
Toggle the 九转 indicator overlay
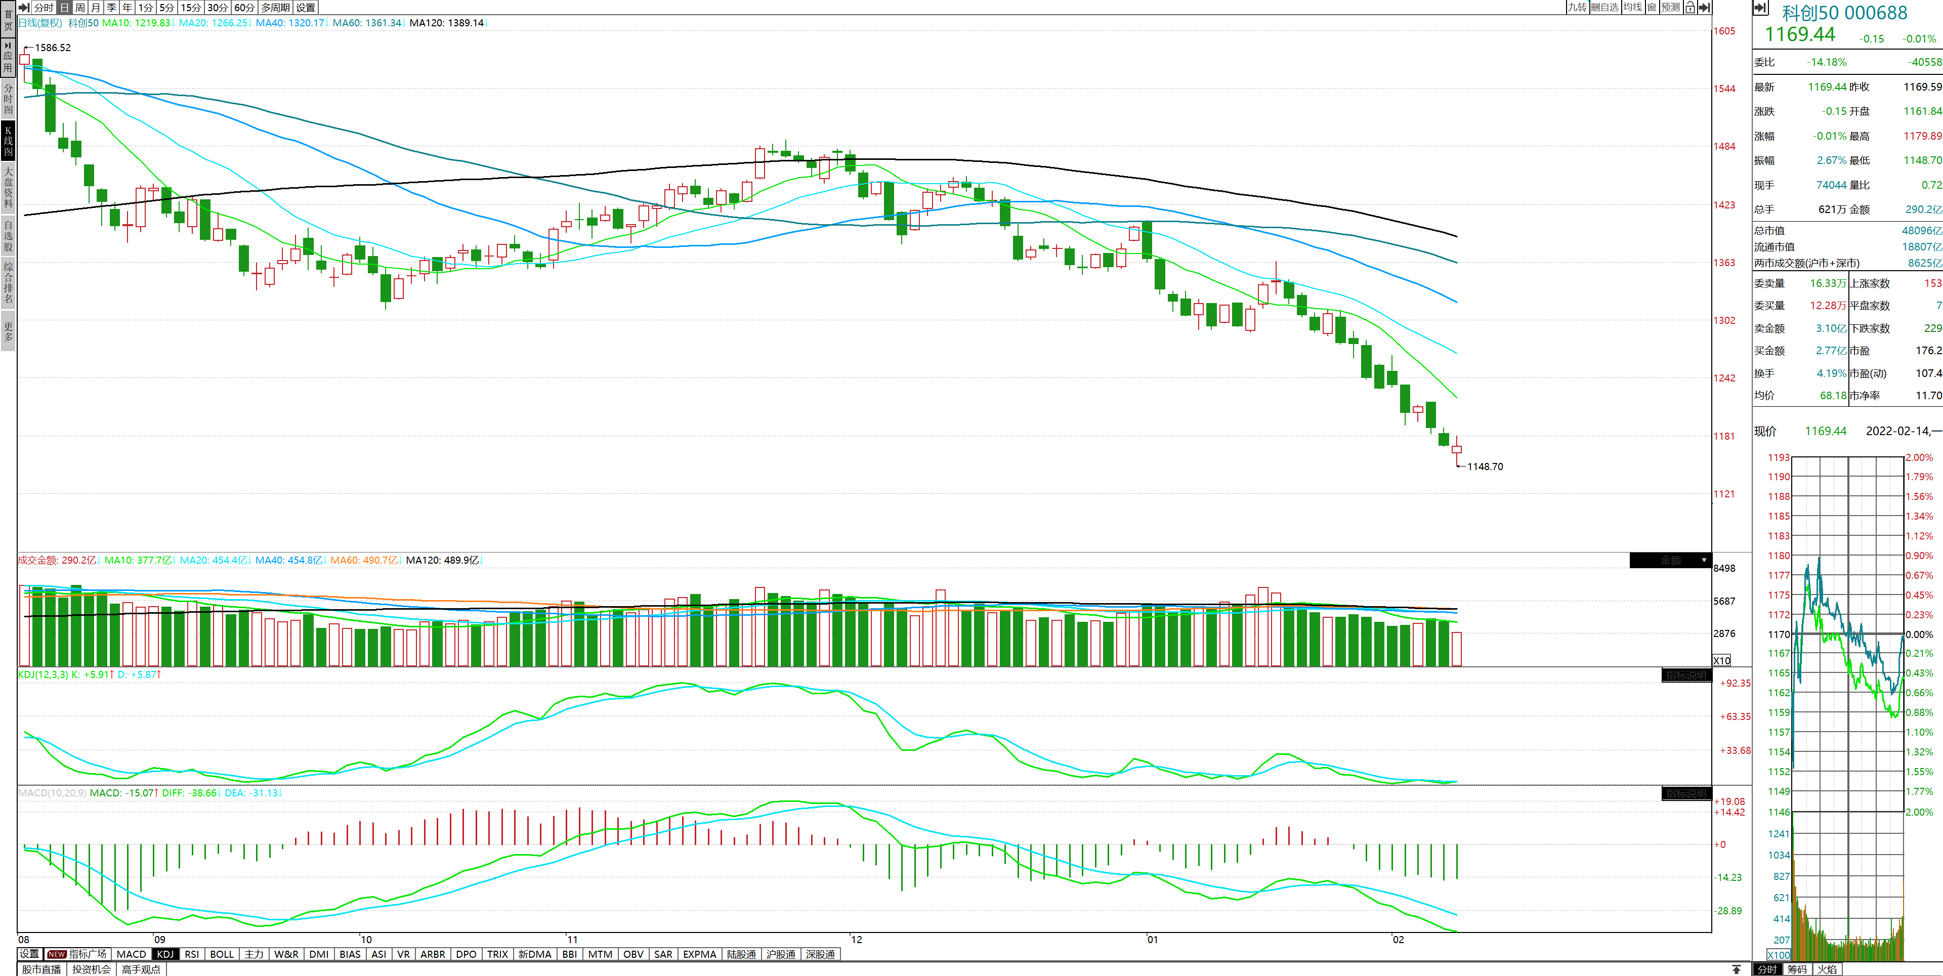click(1577, 8)
